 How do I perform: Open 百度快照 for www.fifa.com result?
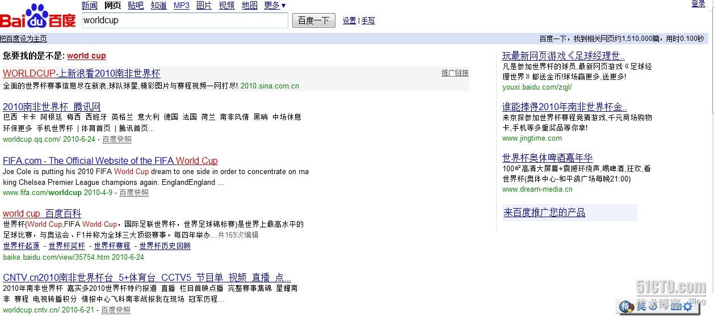coord(134,192)
